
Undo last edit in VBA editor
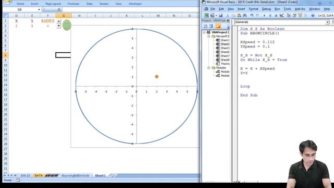click(252, 16)
